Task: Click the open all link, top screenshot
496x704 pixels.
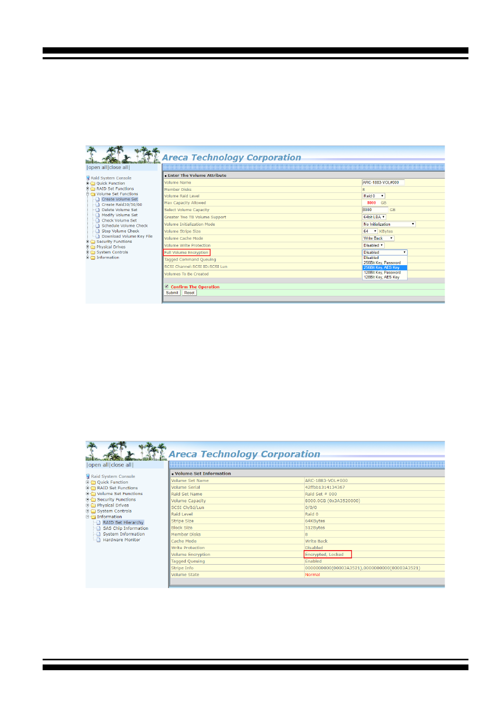Action: coord(98,167)
